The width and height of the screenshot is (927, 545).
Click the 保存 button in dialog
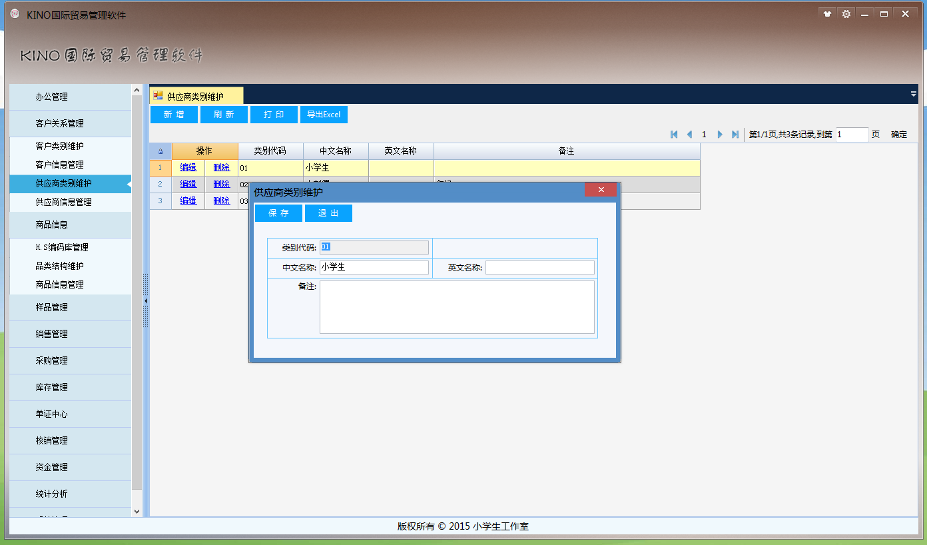[278, 213]
